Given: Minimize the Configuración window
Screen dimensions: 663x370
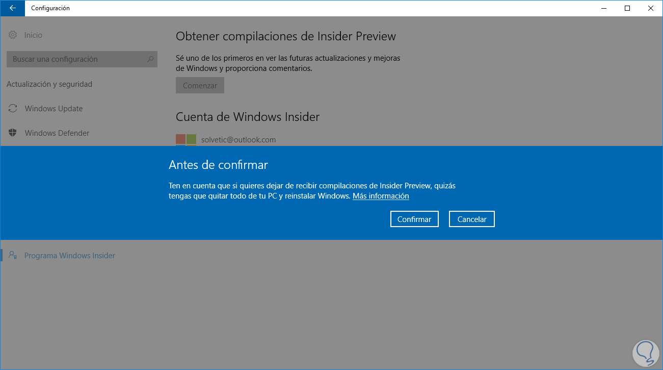Looking at the screenshot, I should 604,8.
